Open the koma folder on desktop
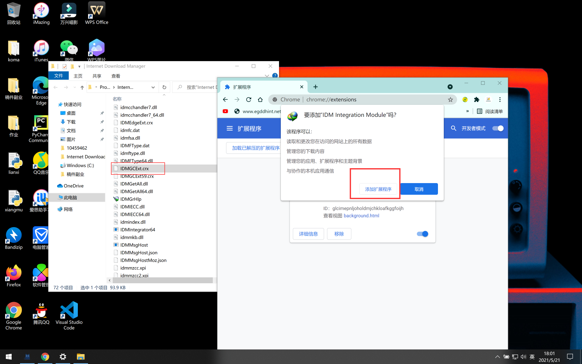 pyautogui.click(x=14, y=51)
